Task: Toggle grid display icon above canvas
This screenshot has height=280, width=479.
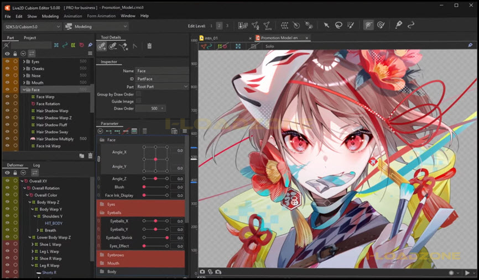Action: click(x=253, y=46)
